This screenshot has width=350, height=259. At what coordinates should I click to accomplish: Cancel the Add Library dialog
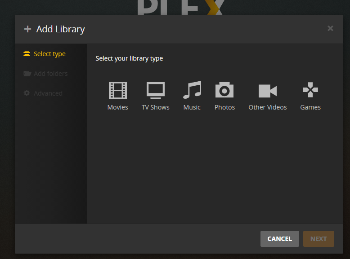pos(280,239)
